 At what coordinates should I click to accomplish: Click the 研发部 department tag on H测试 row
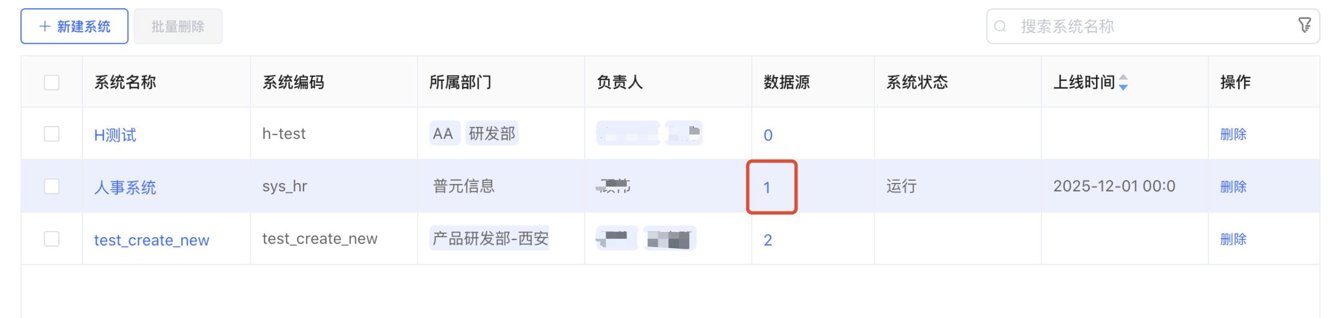pos(491,133)
